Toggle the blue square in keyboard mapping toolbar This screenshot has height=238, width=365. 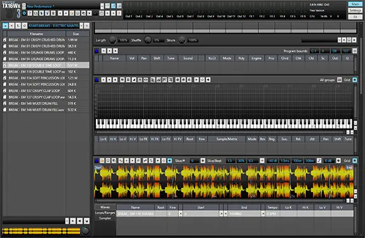pos(97,80)
